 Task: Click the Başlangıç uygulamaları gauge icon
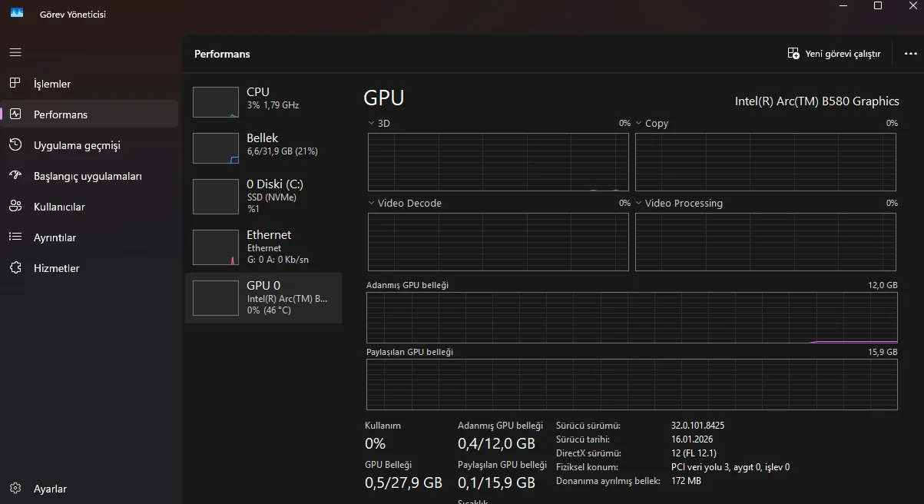pos(15,175)
